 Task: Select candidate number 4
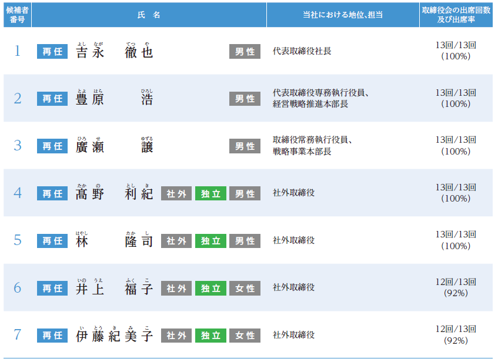point(17,193)
